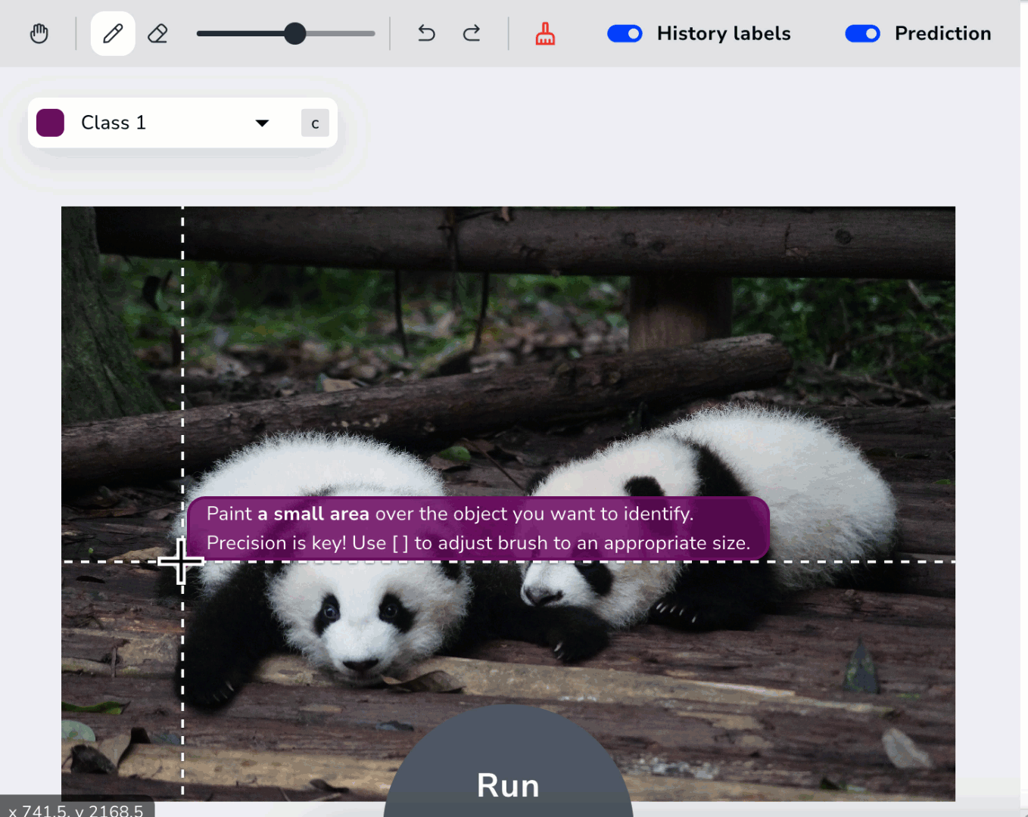The image size is (1028, 817).
Task: Click the dashed crosshair guide on the canvas
Action: (182, 563)
